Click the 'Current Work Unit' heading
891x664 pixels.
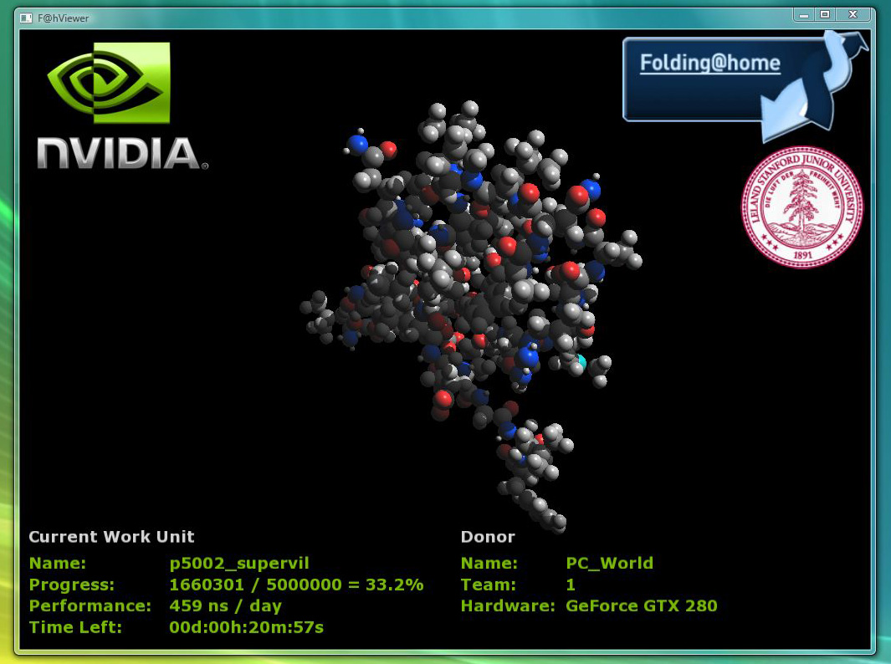(111, 537)
